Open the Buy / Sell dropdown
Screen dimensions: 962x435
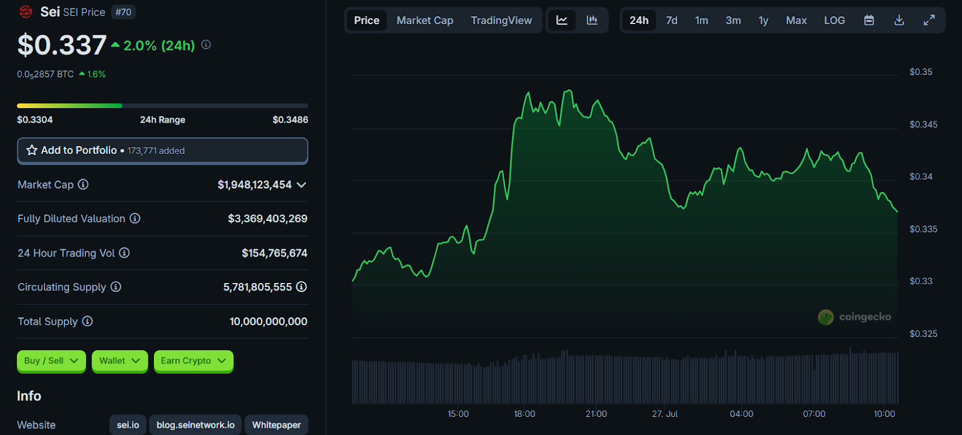pos(51,361)
